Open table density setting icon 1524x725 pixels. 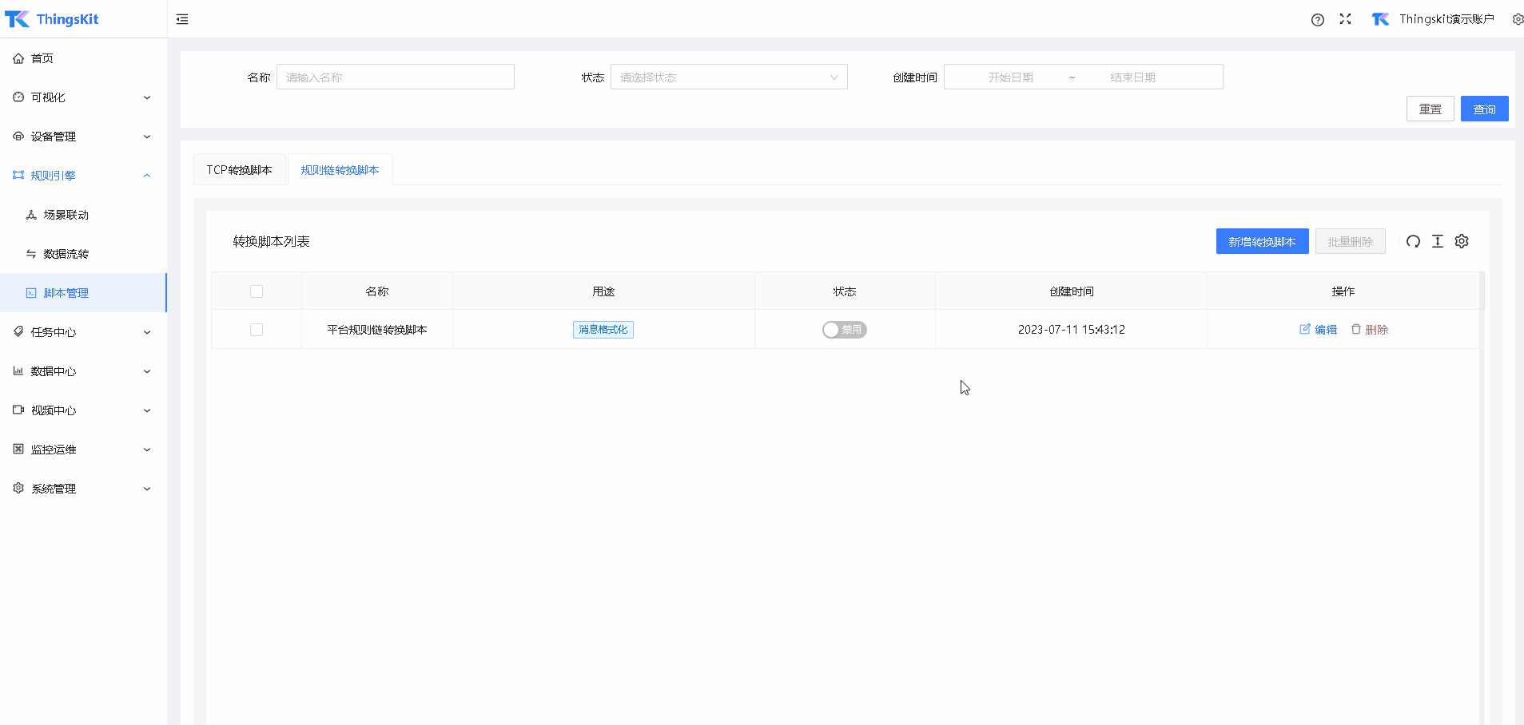1438,242
